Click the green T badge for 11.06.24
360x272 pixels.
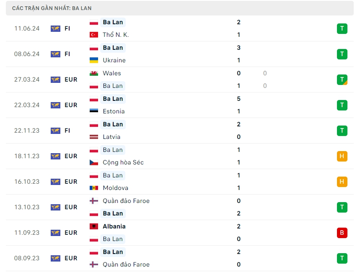coord(342,28)
